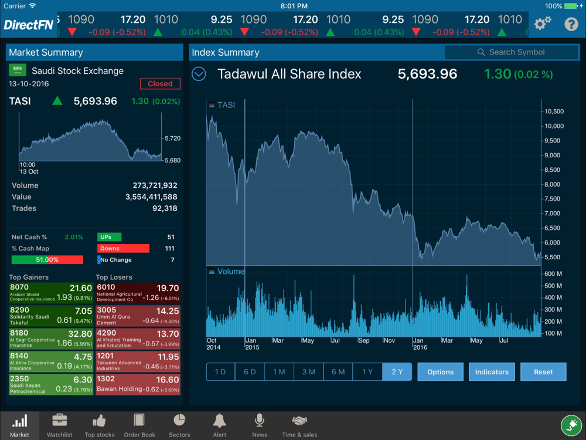Open the Top stocks tab

point(100,426)
